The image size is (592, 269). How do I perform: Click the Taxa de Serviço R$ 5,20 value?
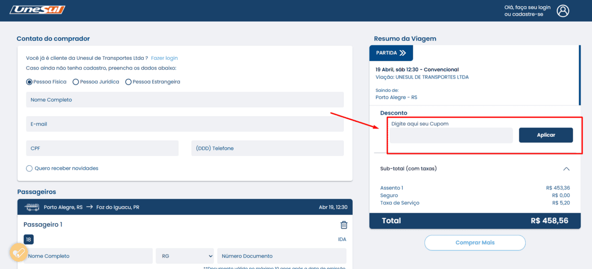[x=560, y=203]
